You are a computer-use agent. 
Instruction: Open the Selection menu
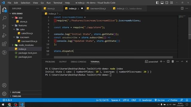click(25, 3)
